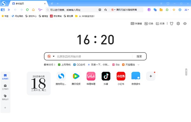The width and height of the screenshot is (191, 122).
Task: Open 爱淘宝 bookmark
Action: click(x=43, y=16)
